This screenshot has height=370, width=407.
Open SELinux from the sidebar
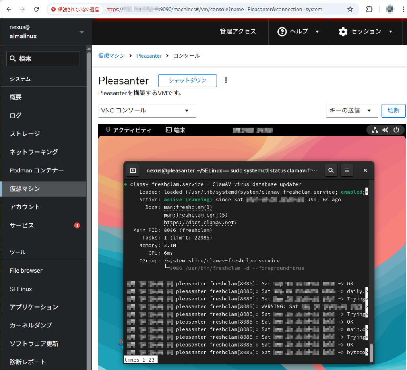coord(21,289)
